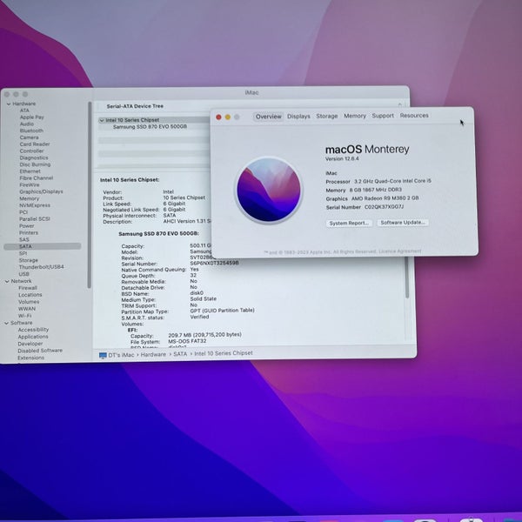Collapse the Serial-ATA Device Tree header arrow
Screen dimensions: 522x522
pyautogui.click(x=400, y=104)
